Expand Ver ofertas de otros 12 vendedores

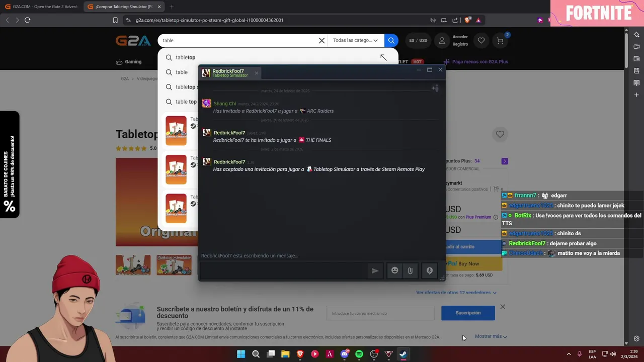[456, 293]
